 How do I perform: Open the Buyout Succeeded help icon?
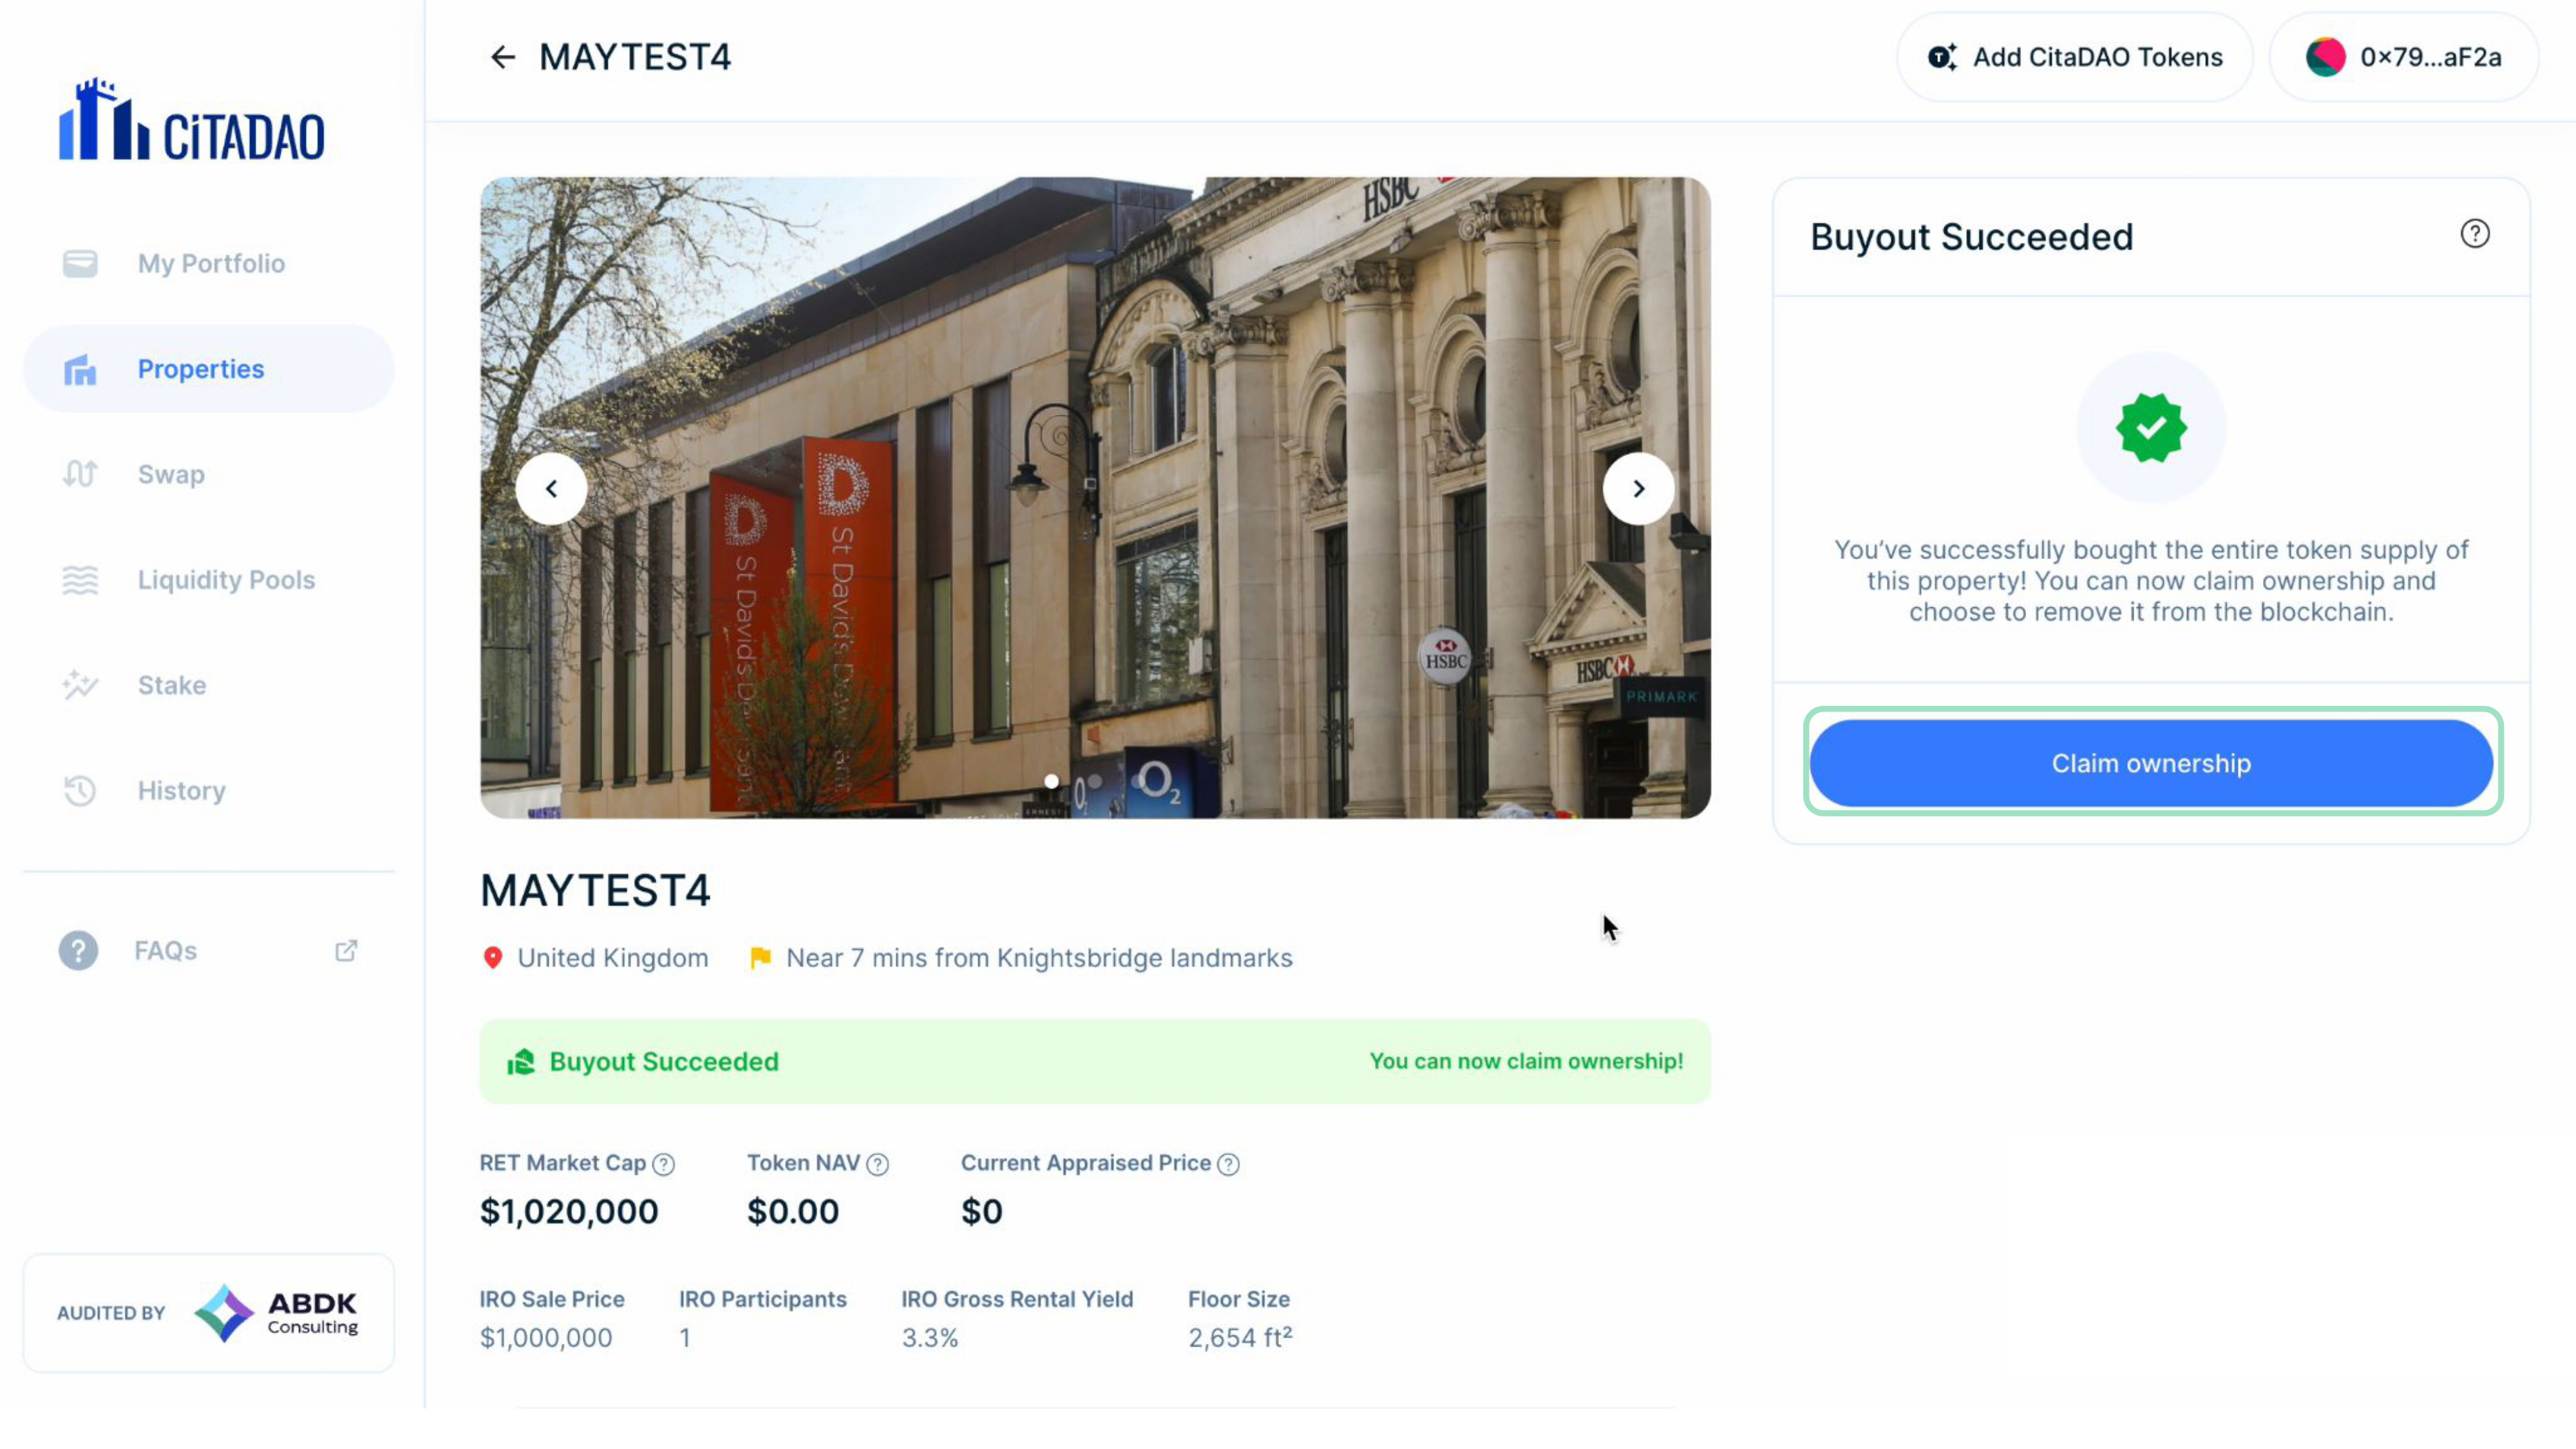[2474, 234]
